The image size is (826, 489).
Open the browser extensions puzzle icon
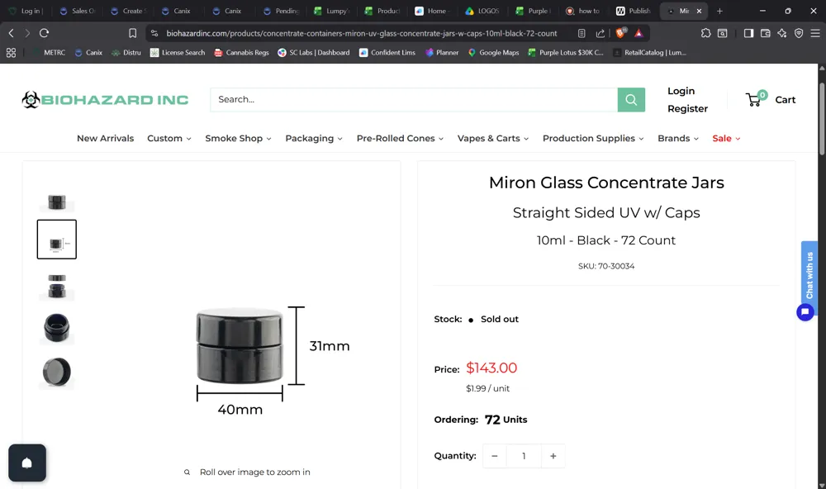click(705, 33)
